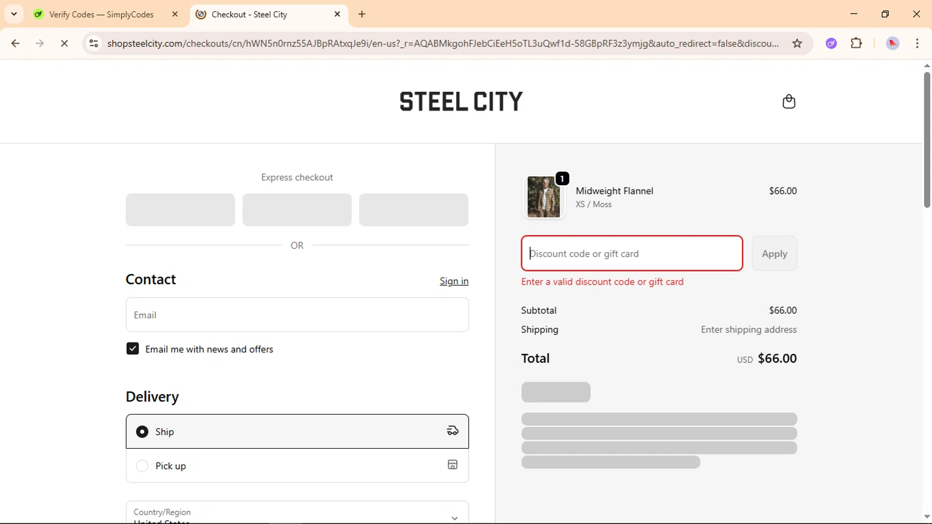Viewport: 932px width, 524px height.
Task: Click the Apply discount button
Action: coord(774,254)
